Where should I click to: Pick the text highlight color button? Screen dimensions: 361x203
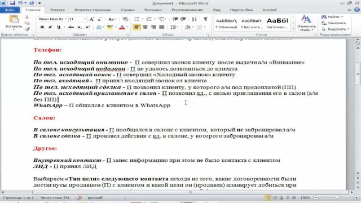pos(109,27)
